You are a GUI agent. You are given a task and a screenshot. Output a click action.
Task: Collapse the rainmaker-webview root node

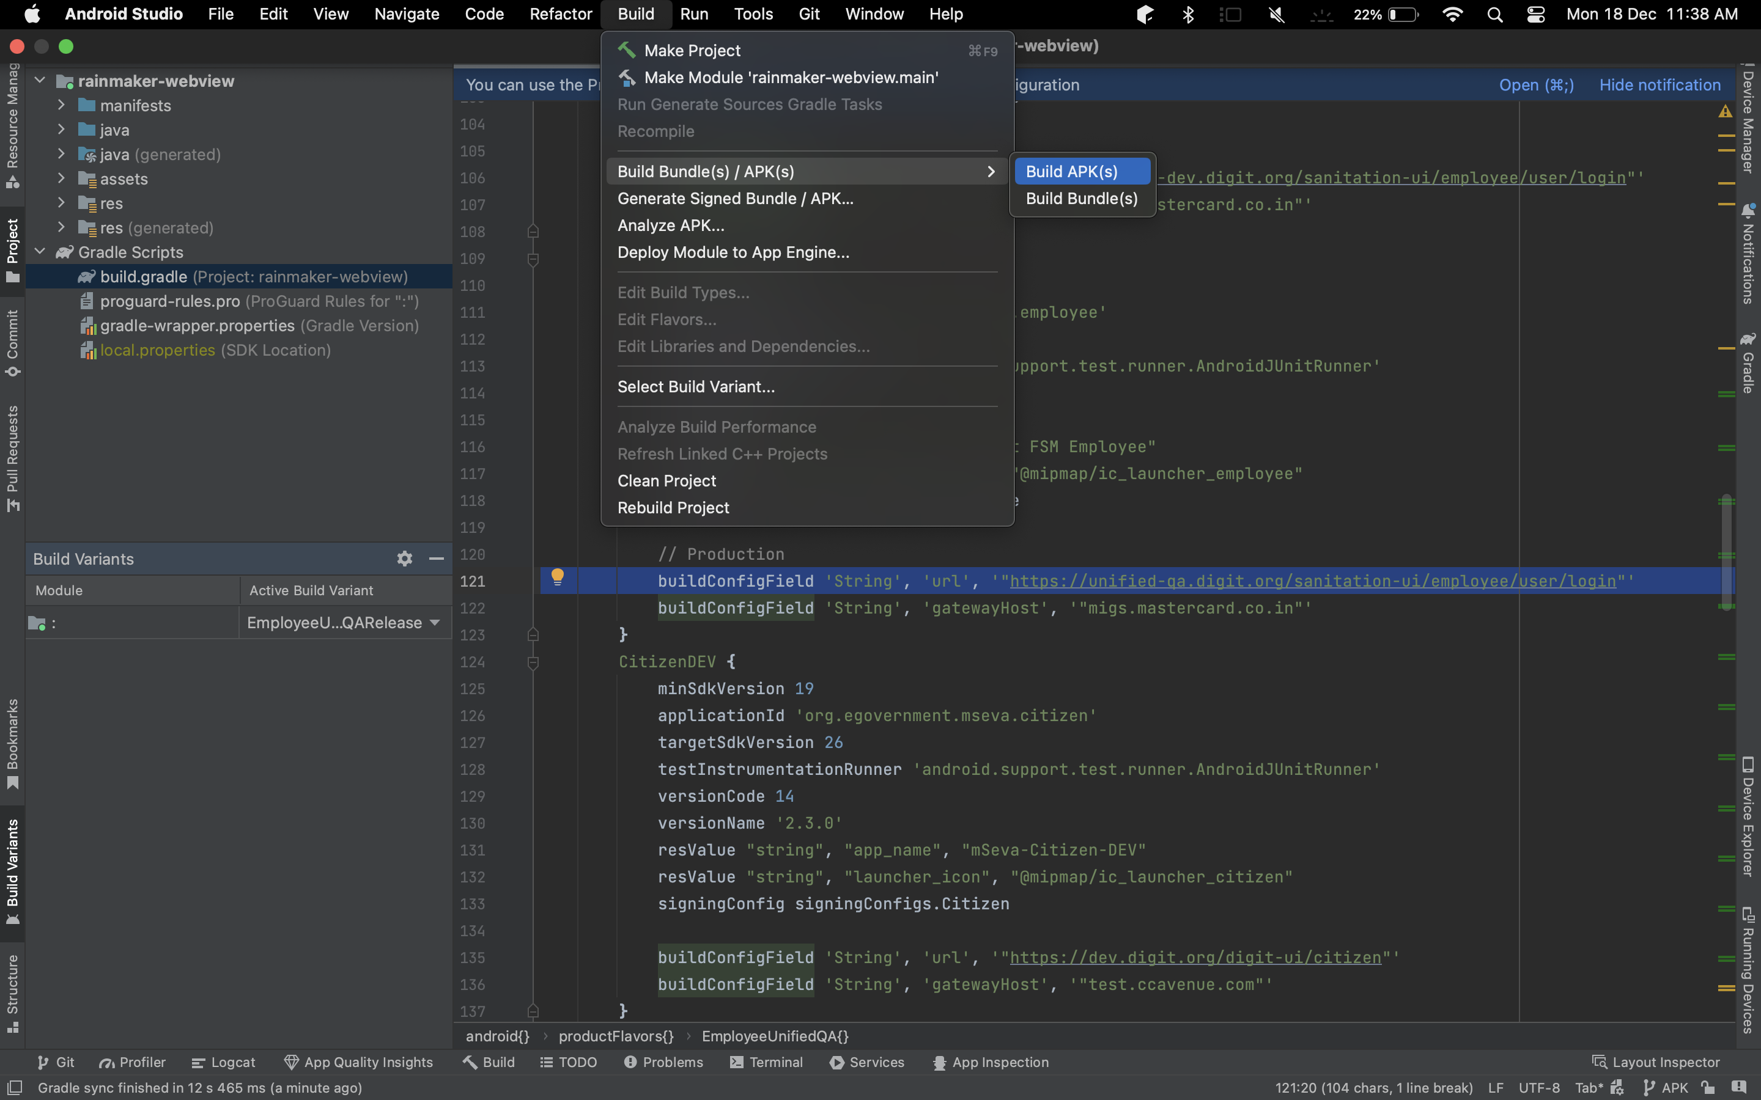[x=40, y=81]
